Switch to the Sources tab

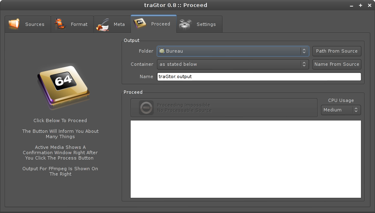click(x=28, y=24)
